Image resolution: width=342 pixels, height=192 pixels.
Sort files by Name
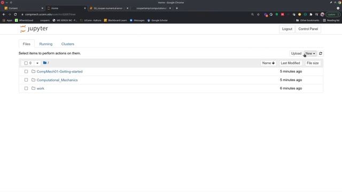(x=268, y=63)
